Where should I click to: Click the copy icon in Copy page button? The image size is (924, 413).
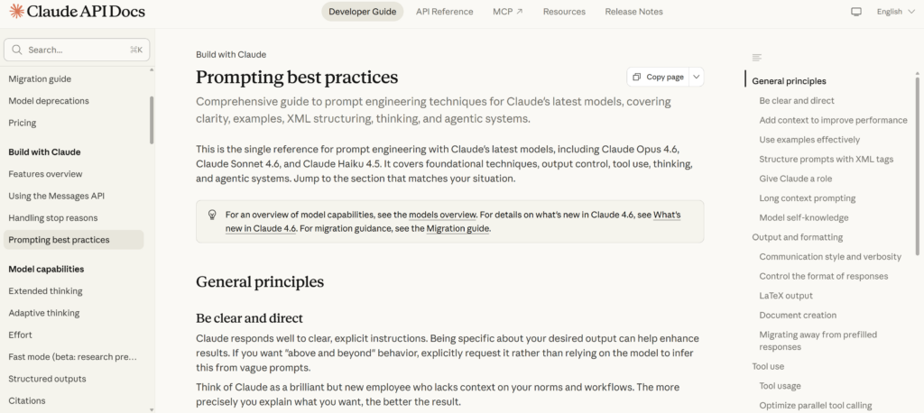[x=636, y=78]
